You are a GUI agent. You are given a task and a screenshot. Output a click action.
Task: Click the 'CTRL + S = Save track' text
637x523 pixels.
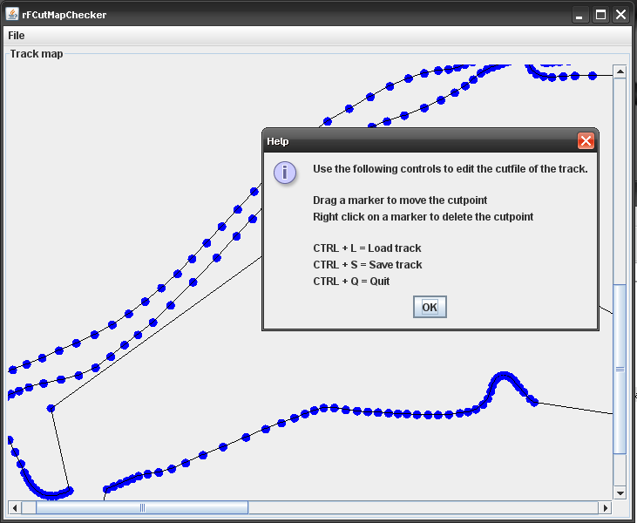point(367,264)
